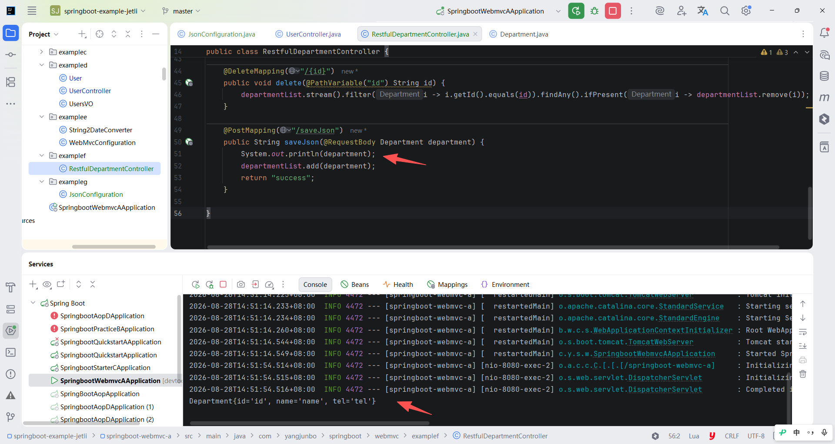This screenshot has width=835, height=444.
Task: Open the Git tool window
Action: 11,417
